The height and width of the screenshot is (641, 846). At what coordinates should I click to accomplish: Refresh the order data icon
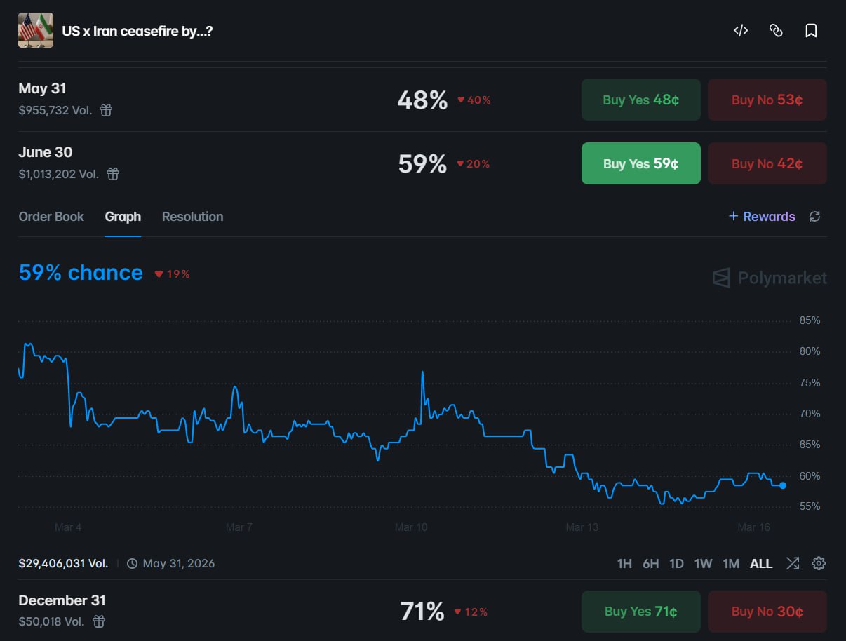pyautogui.click(x=814, y=217)
